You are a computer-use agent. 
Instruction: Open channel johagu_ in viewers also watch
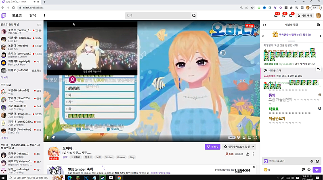coord(21,155)
